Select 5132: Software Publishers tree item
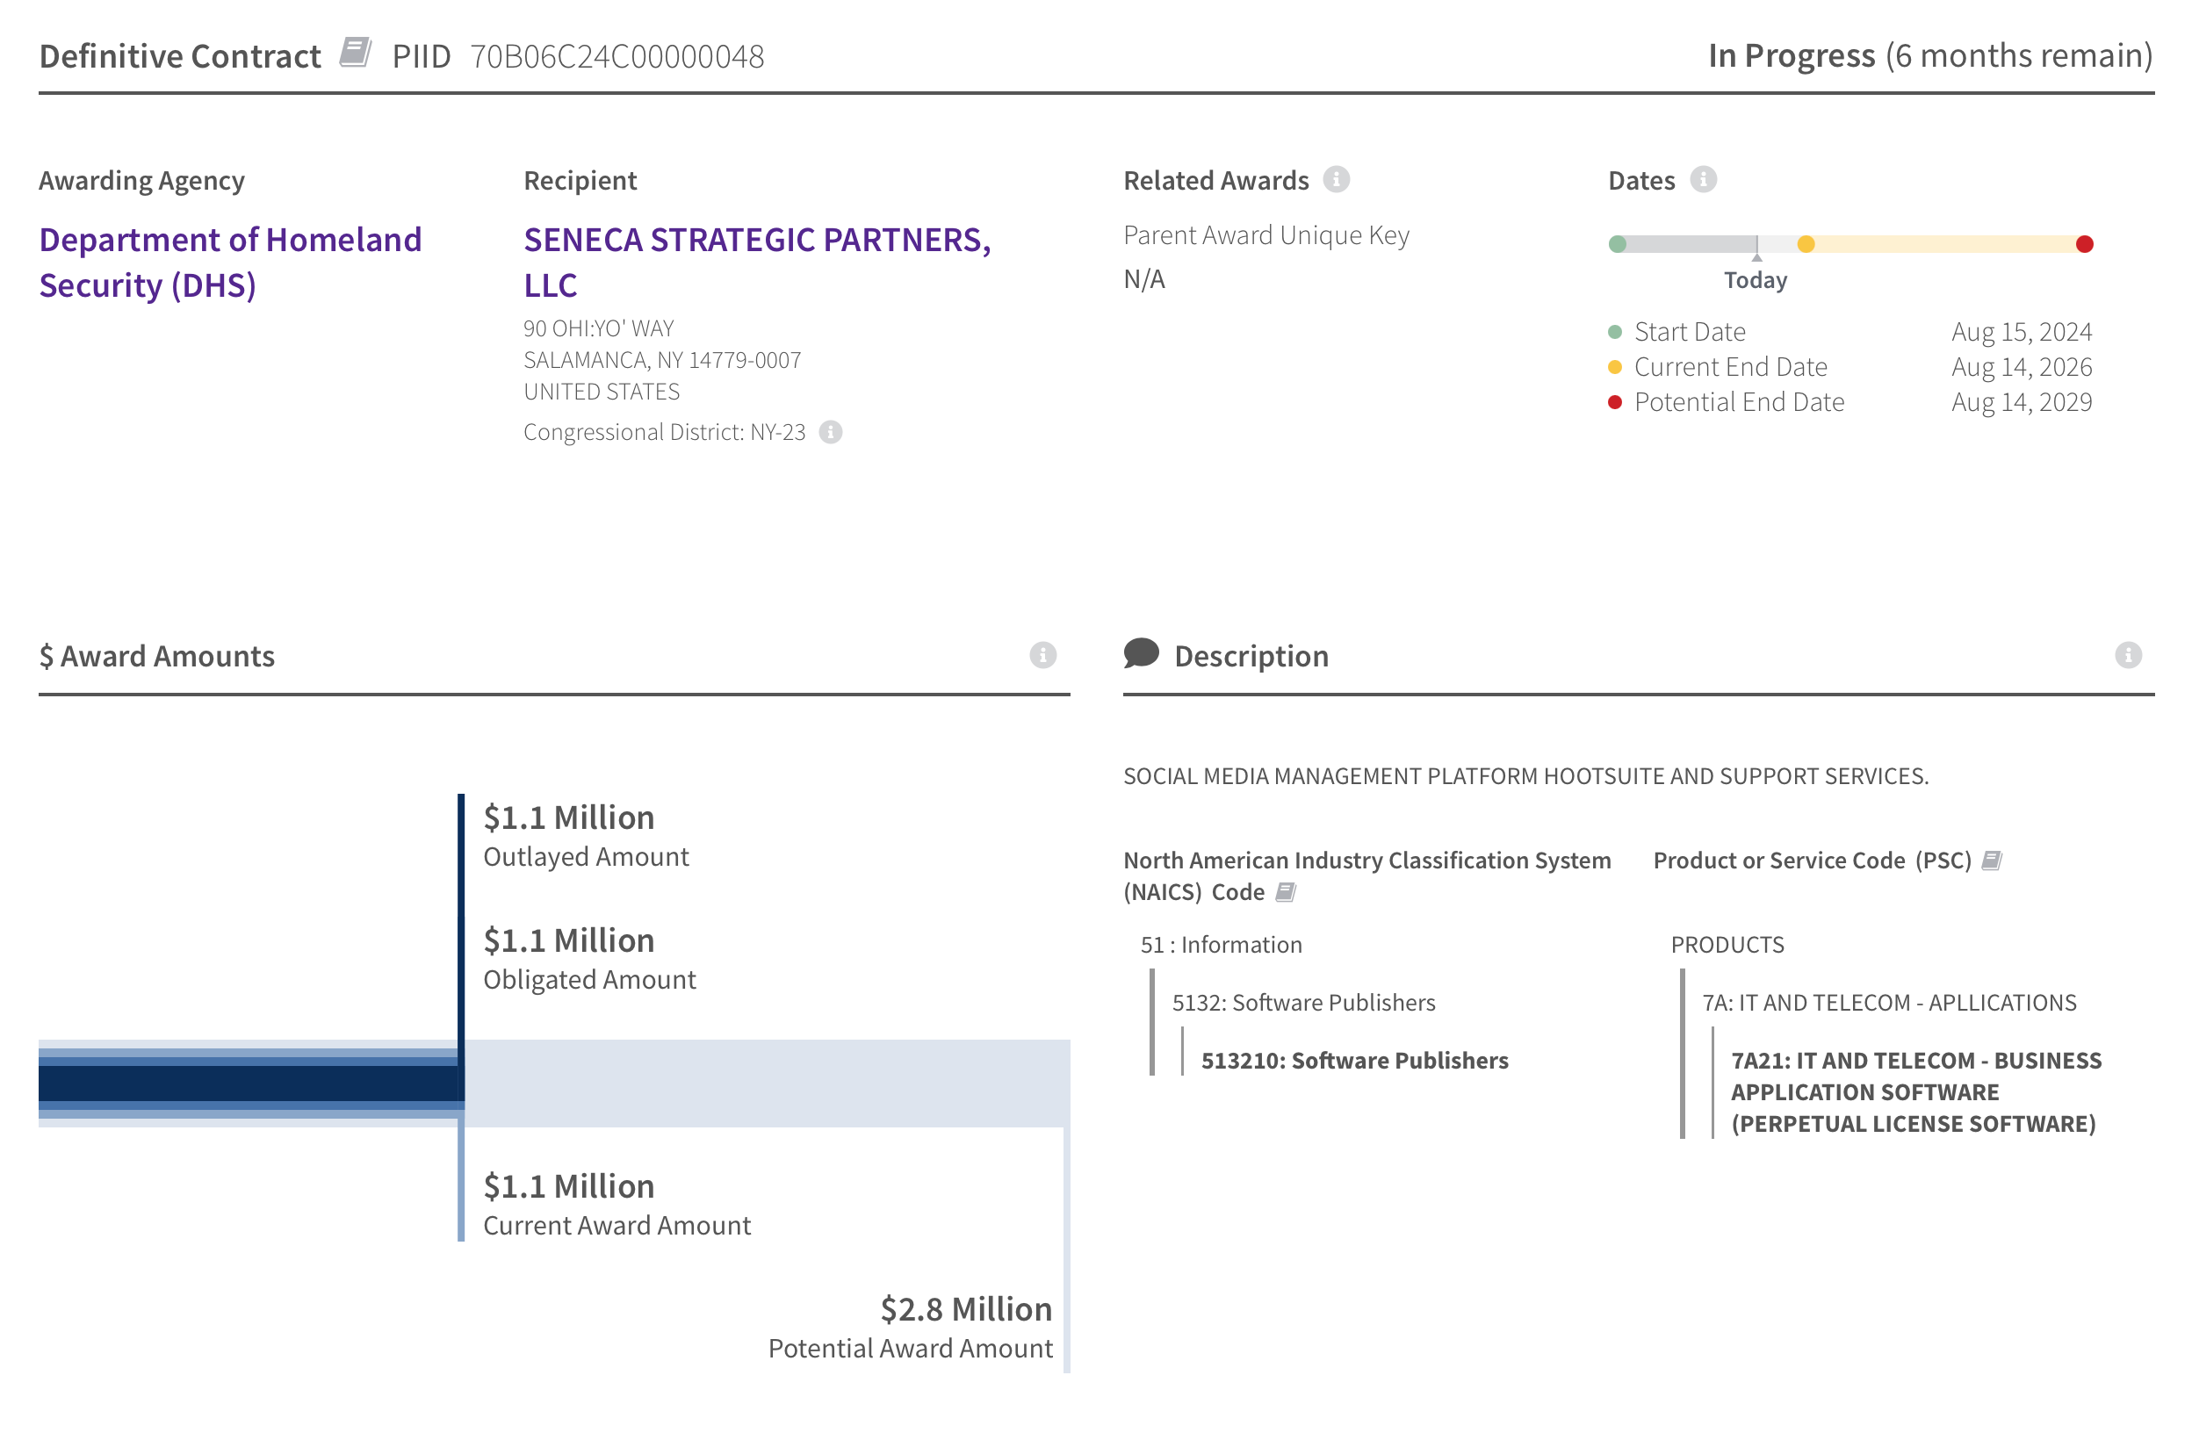2192x1433 pixels. click(x=1302, y=1002)
